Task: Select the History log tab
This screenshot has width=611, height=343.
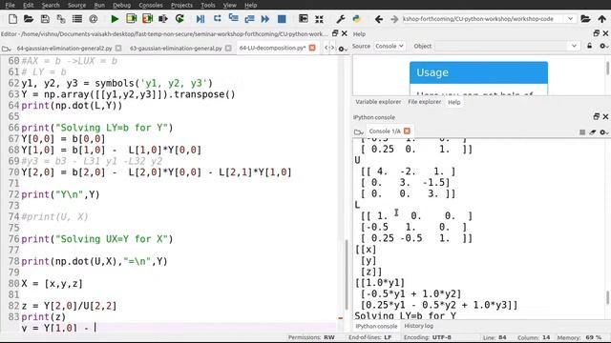Action: (418, 326)
